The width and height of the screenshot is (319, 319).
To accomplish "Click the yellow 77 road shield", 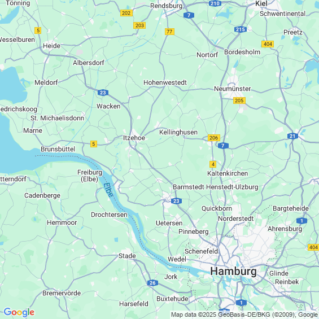I will pos(169,32).
